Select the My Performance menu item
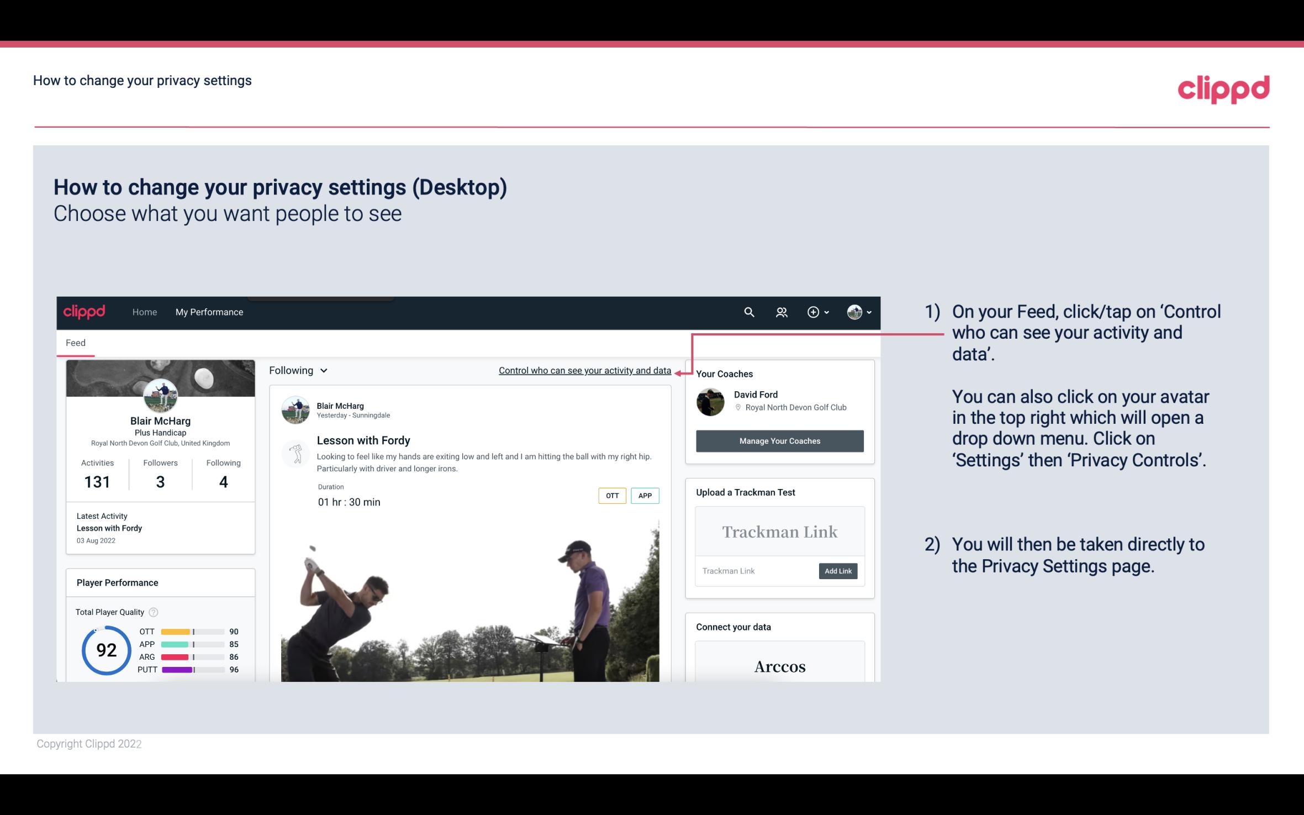This screenshot has width=1304, height=815. click(x=209, y=311)
